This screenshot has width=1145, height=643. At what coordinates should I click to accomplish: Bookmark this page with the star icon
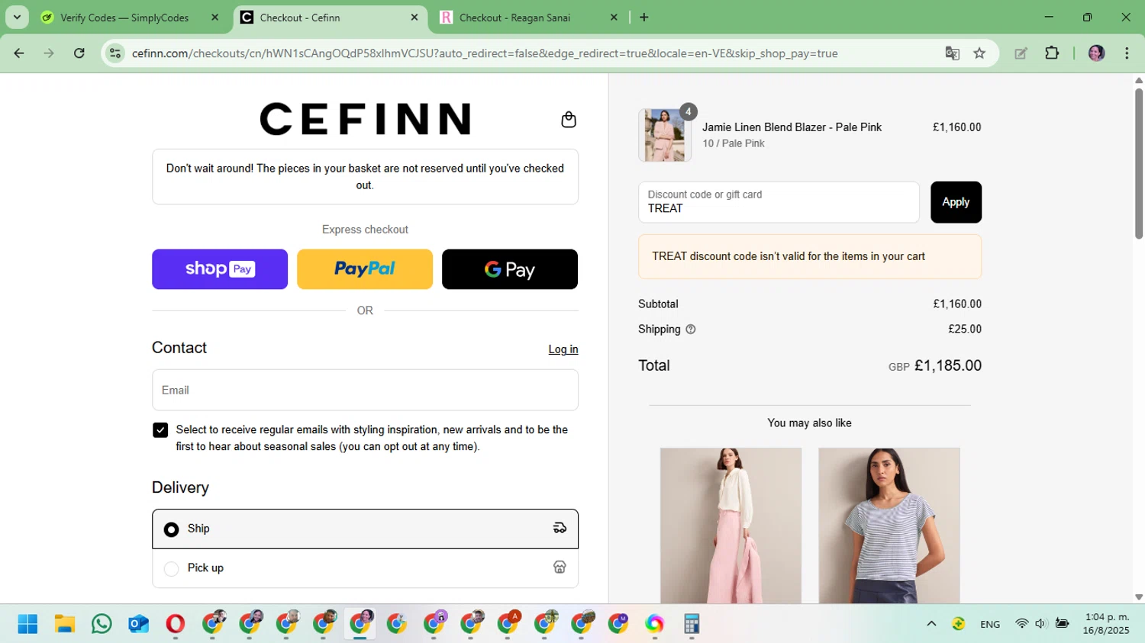[x=979, y=53]
